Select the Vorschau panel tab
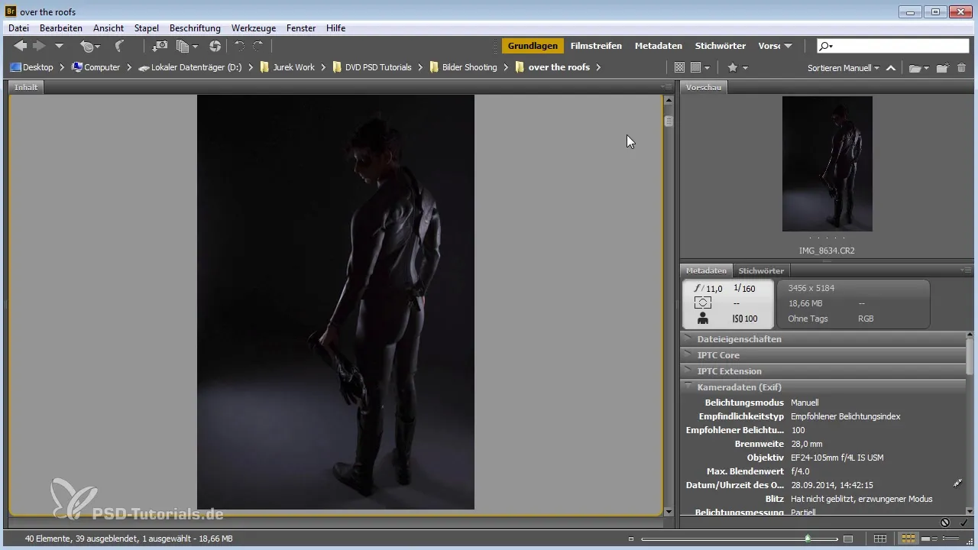978x550 pixels. 704,87
